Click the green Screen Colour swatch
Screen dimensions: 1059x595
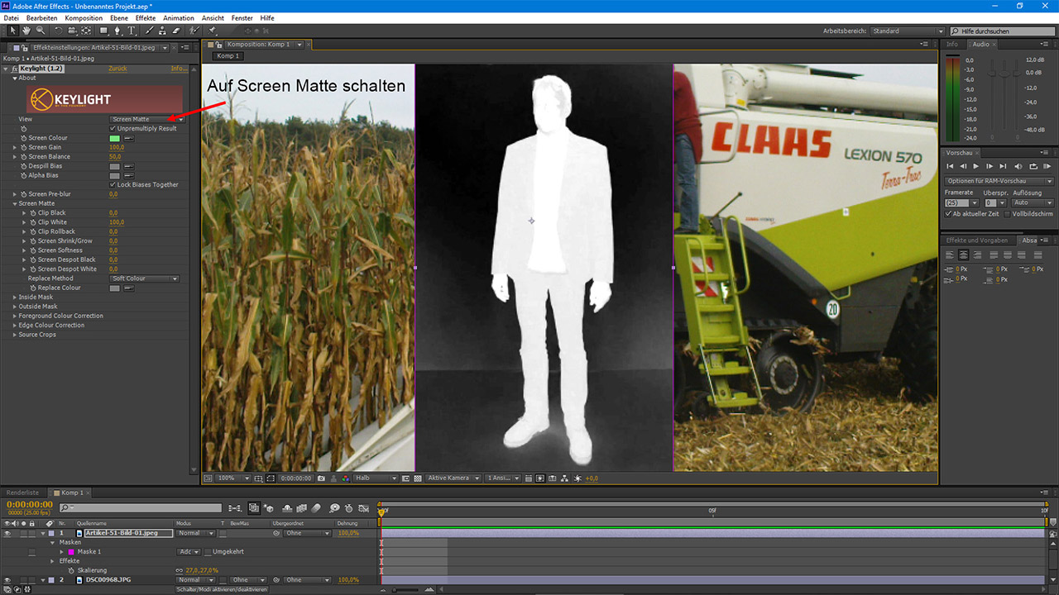coord(114,137)
